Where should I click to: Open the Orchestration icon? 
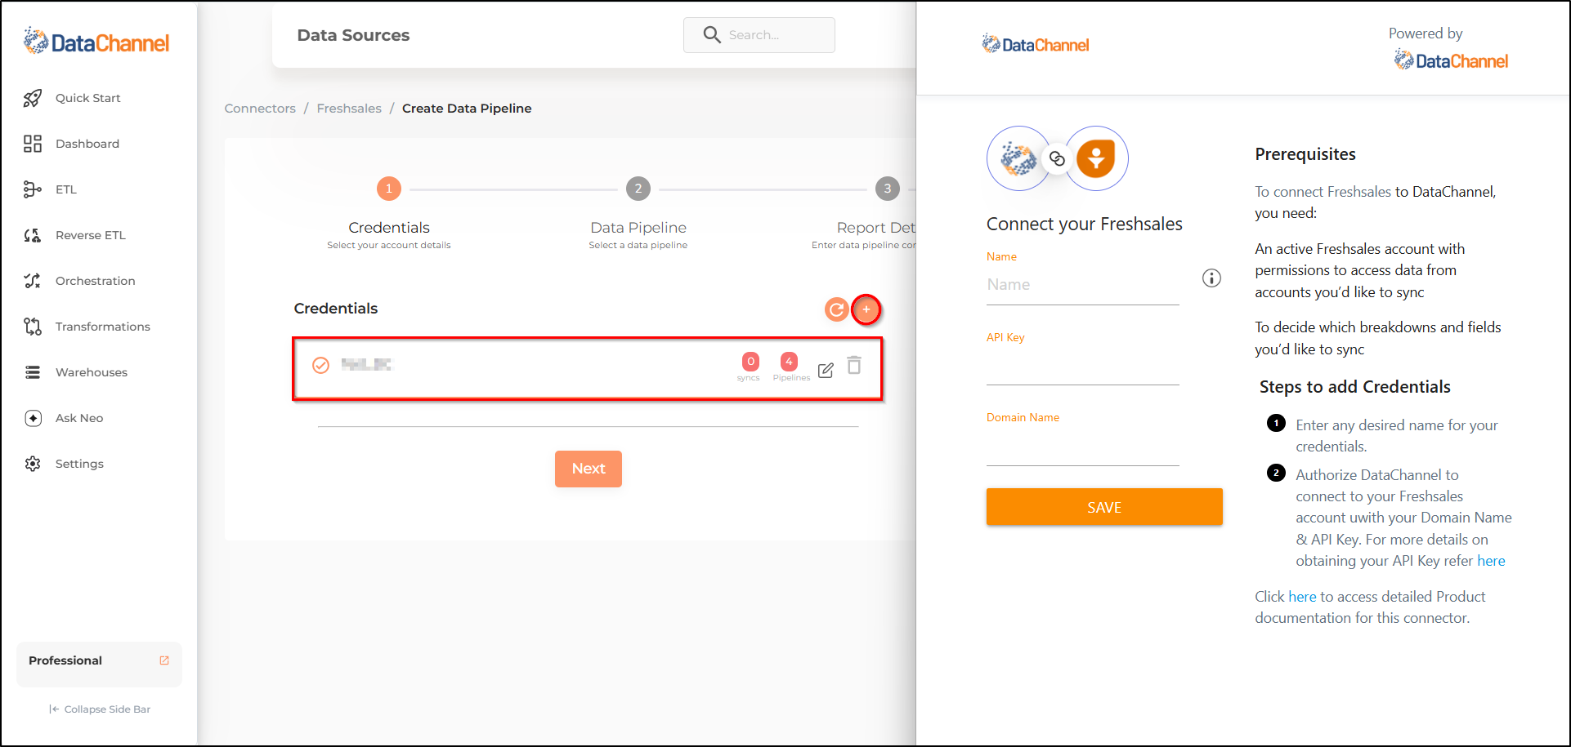(x=33, y=281)
